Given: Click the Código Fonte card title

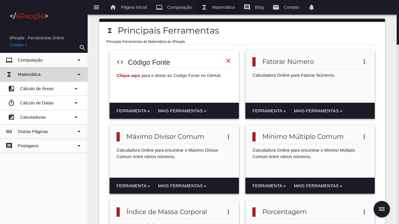Looking at the screenshot, I should tap(149, 62).
